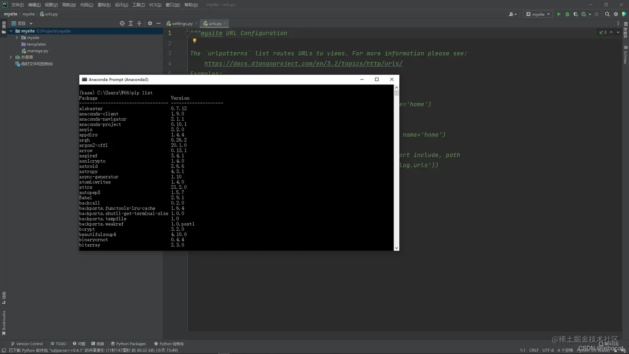
Task: Open the VCS menu
Action: tap(155, 5)
